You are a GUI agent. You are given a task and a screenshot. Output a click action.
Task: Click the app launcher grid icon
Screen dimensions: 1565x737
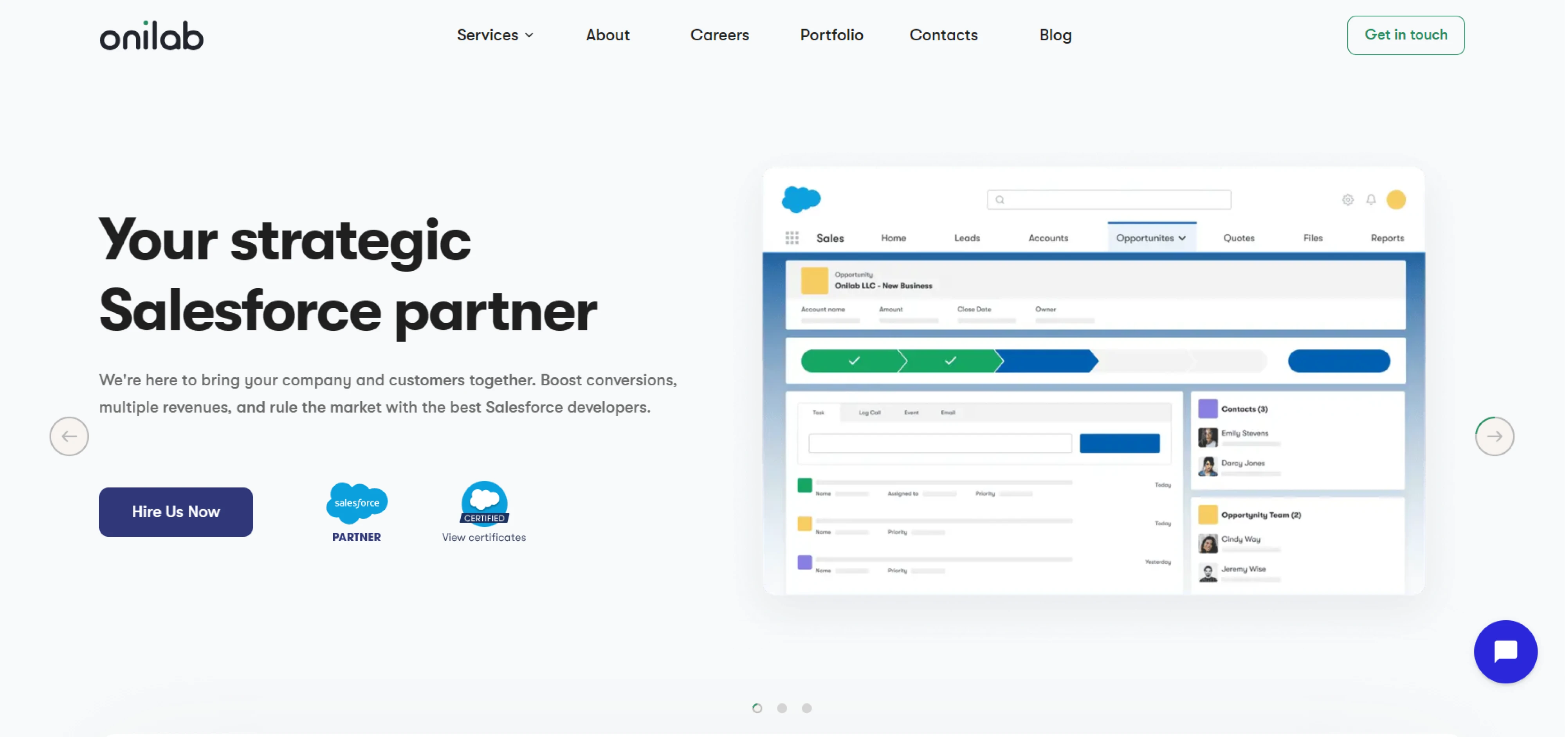pyautogui.click(x=792, y=238)
